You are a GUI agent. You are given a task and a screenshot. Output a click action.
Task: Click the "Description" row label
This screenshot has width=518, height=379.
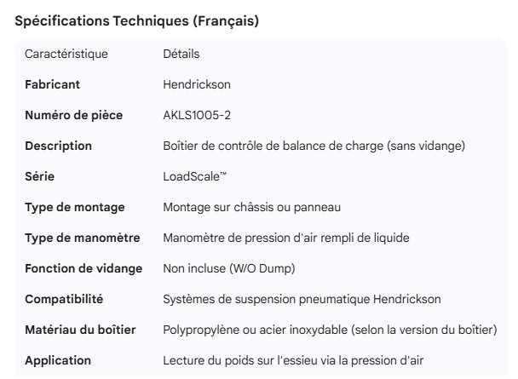tap(58, 146)
